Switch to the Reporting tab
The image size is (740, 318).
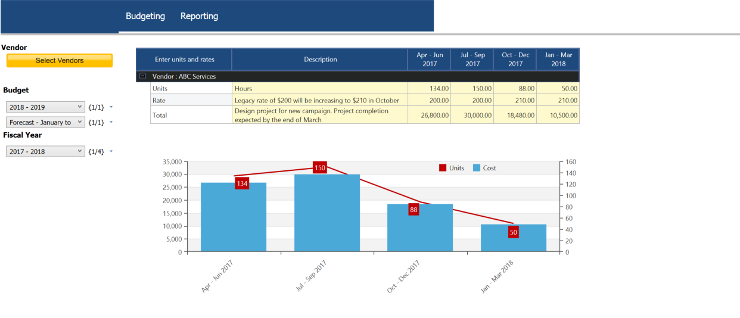click(199, 16)
